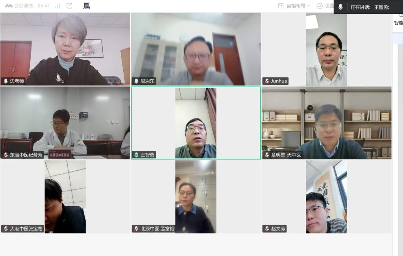The width and height of the screenshot is (403, 256).
Task: Click the recording indicator icon in top bar
Action: click(87, 6)
